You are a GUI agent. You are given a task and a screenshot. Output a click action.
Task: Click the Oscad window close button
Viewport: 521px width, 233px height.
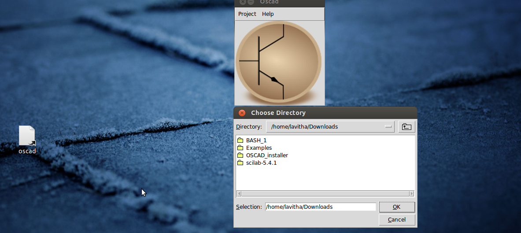[243, 2]
